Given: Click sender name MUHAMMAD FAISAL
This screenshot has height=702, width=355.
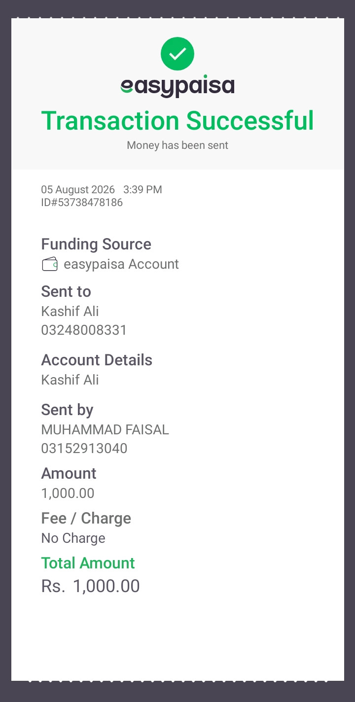Looking at the screenshot, I should click(105, 430).
